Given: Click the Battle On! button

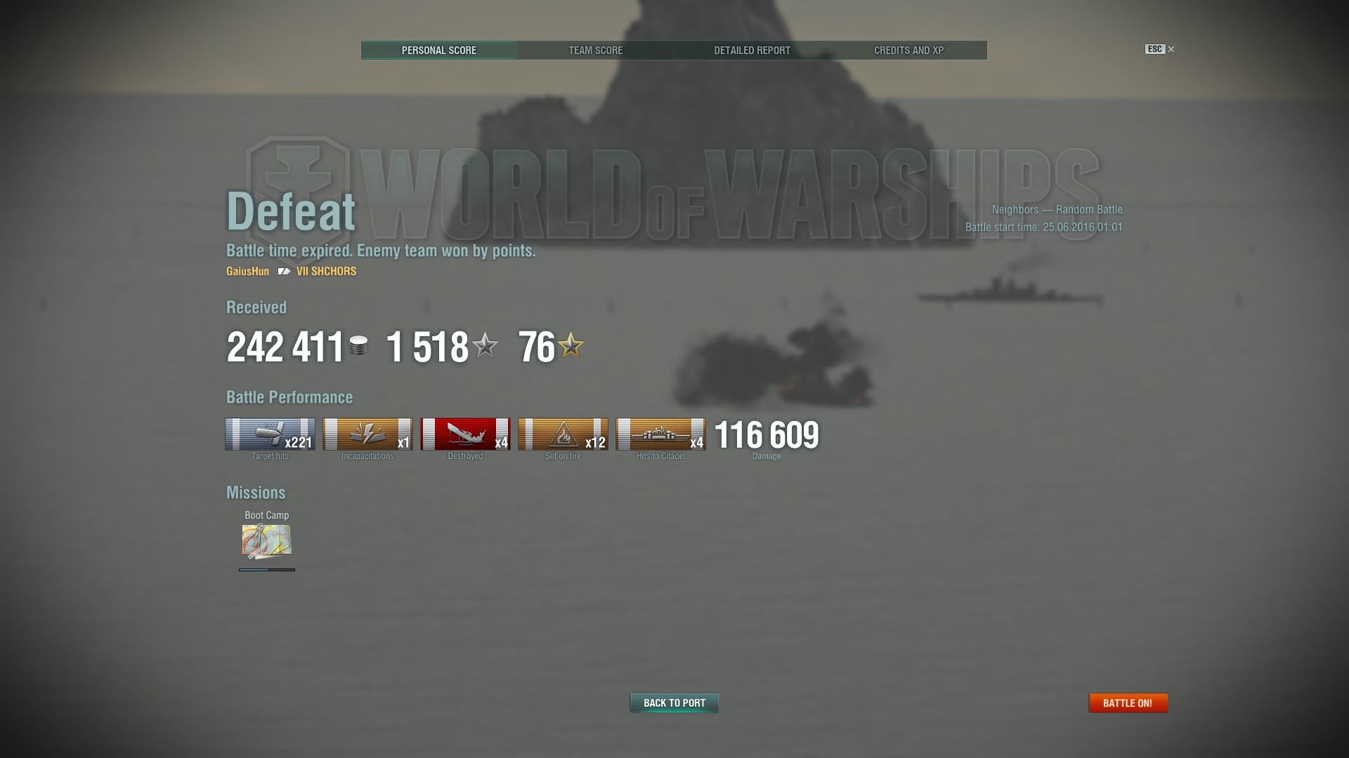Looking at the screenshot, I should [1128, 703].
